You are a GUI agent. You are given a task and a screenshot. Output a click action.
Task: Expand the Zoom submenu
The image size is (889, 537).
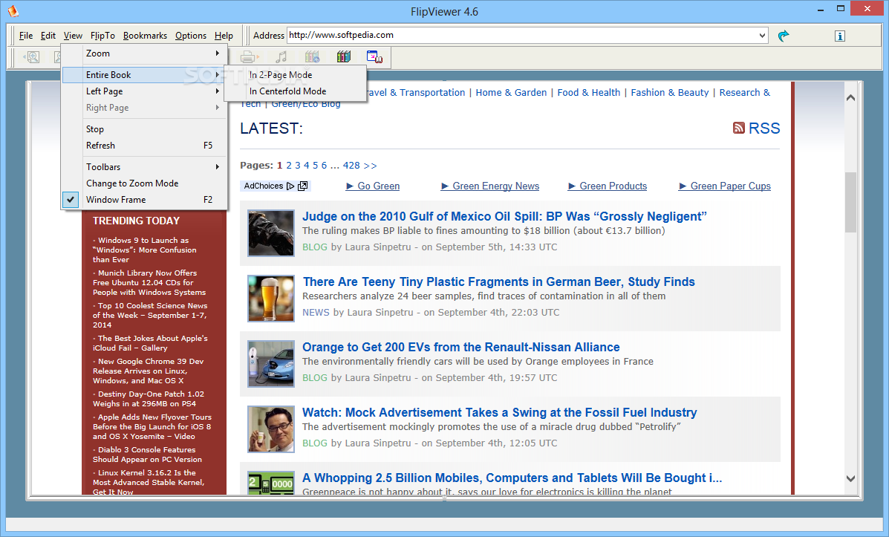pyautogui.click(x=145, y=53)
